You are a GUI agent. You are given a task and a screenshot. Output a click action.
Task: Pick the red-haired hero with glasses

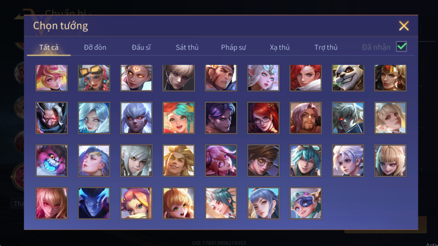tap(263, 118)
